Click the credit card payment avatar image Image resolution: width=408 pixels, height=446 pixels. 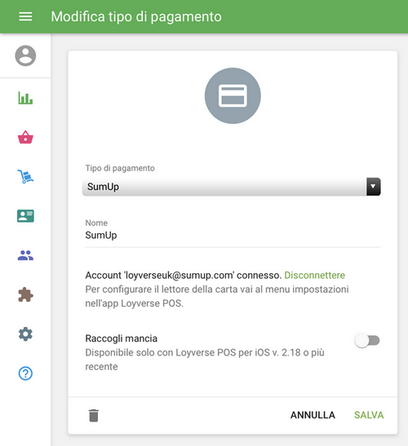233,95
